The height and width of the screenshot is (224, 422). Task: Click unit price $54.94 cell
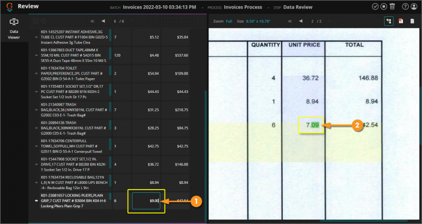146,73
